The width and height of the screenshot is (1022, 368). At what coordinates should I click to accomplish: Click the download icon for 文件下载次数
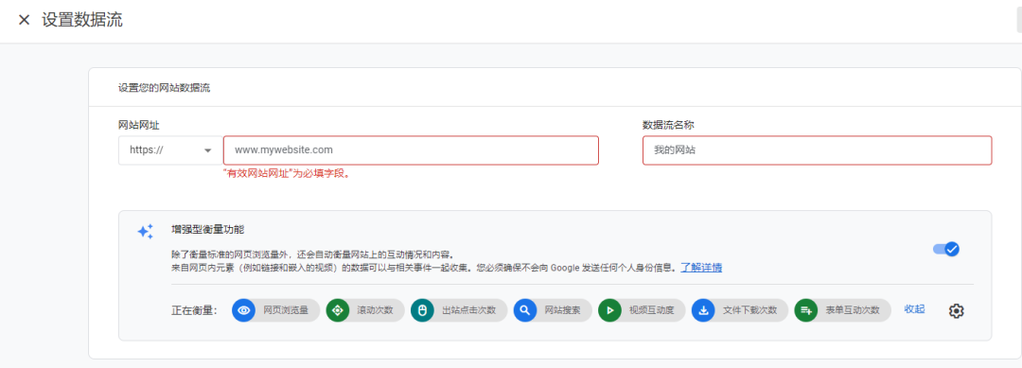(703, 310)
